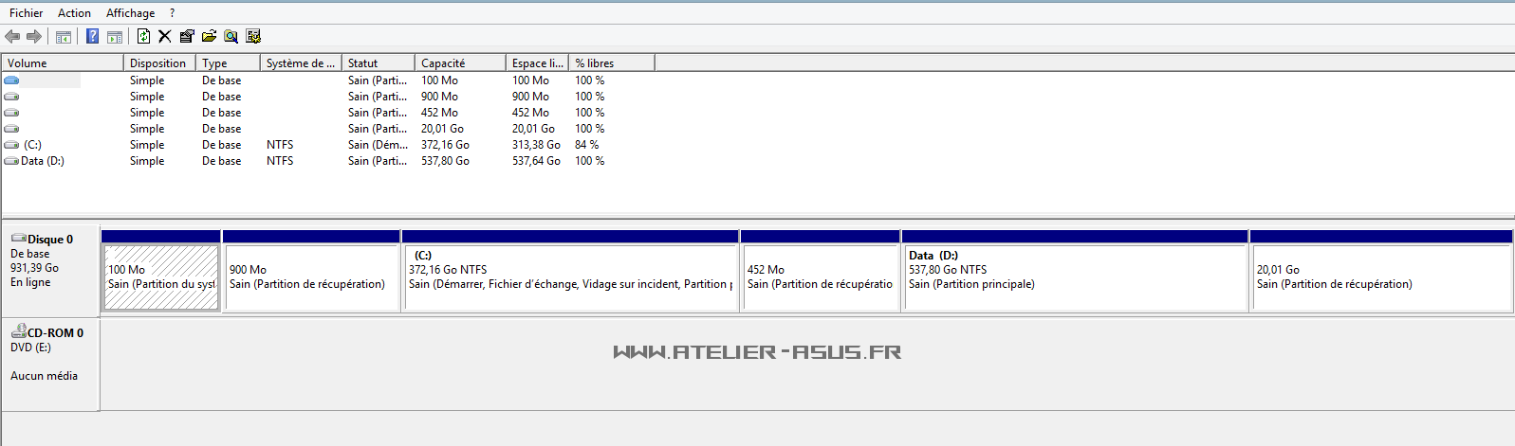Click the magnifier Explore toolbar icon
Viewport: 1515px width, 446px height.
pyautogui.click(x=231, y=36)
